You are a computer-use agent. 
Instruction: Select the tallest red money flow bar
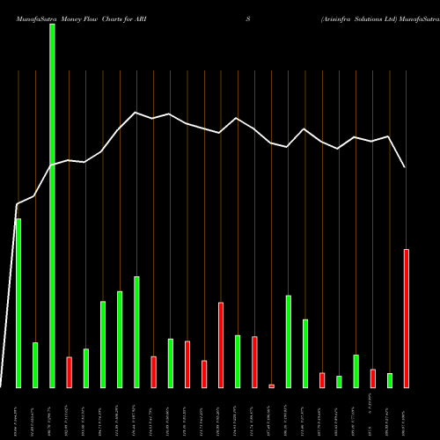point(407,319)
